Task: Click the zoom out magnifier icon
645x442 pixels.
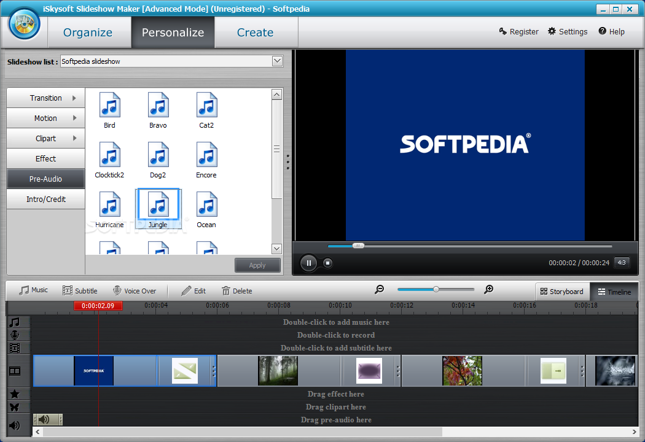Action: point(379,290)
